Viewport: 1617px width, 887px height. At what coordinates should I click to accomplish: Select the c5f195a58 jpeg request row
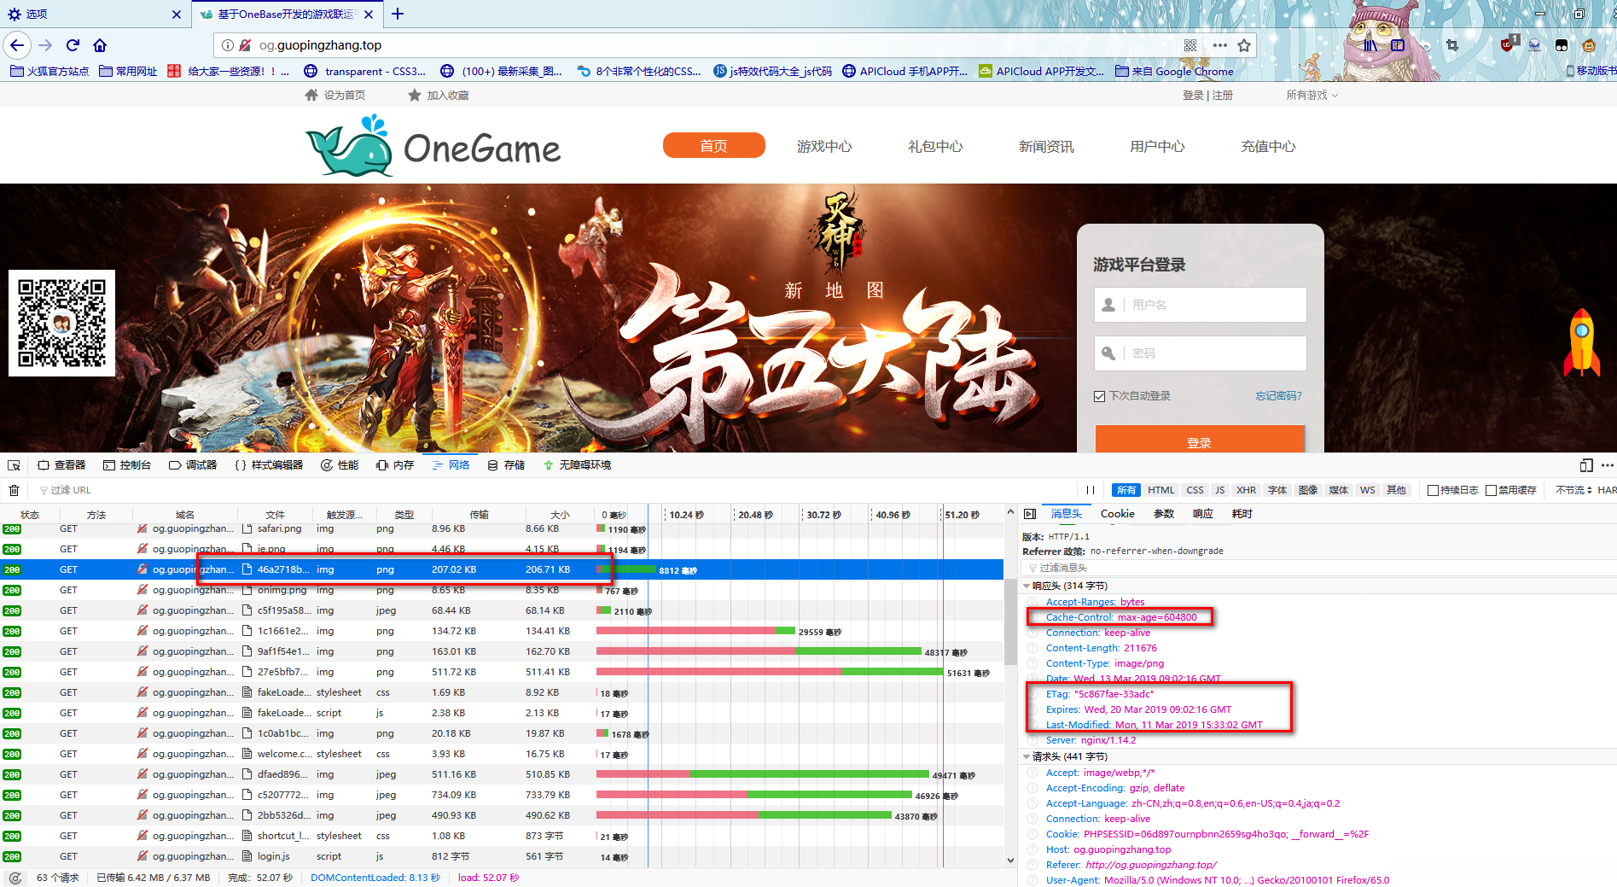click(x=502, y=610)
